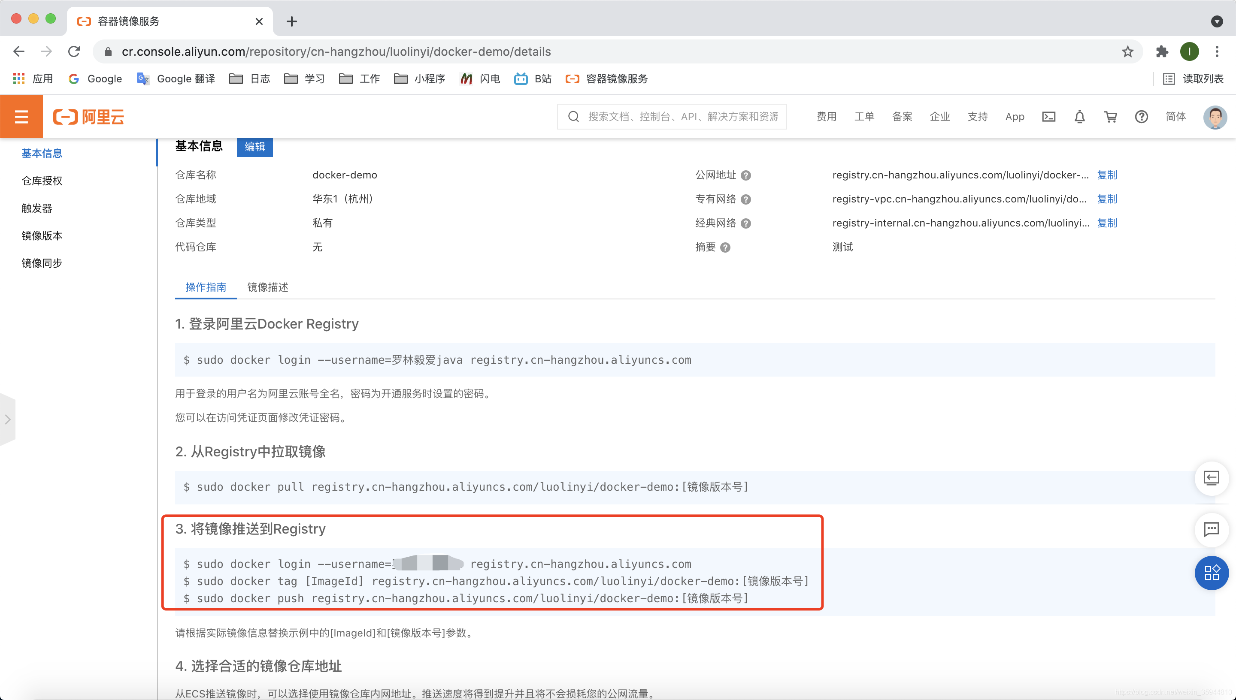Open the Chrome extensions puzzle icon
1236x700 pixels.
coord(1162,51)
